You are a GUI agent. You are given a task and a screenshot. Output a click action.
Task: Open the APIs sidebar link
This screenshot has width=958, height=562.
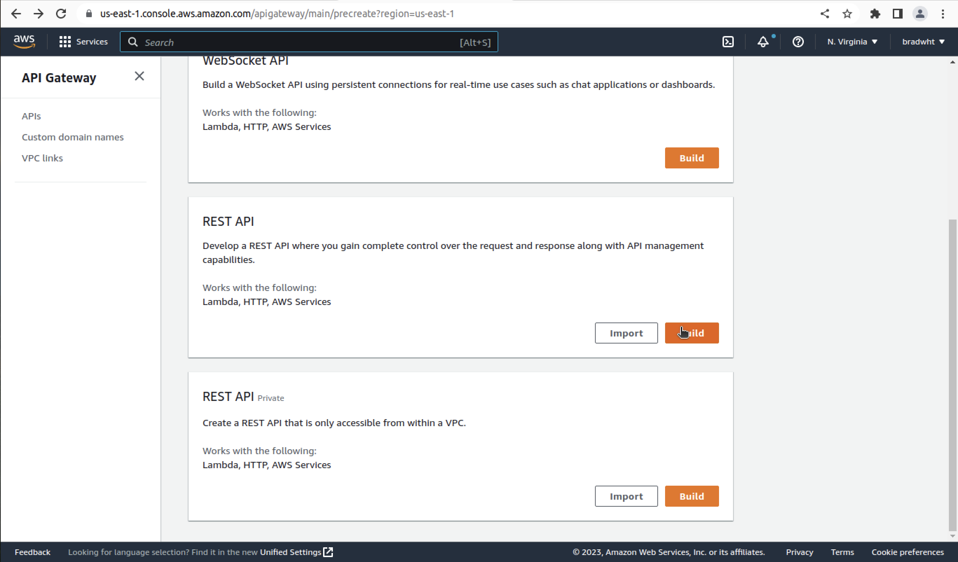(31, 116)
